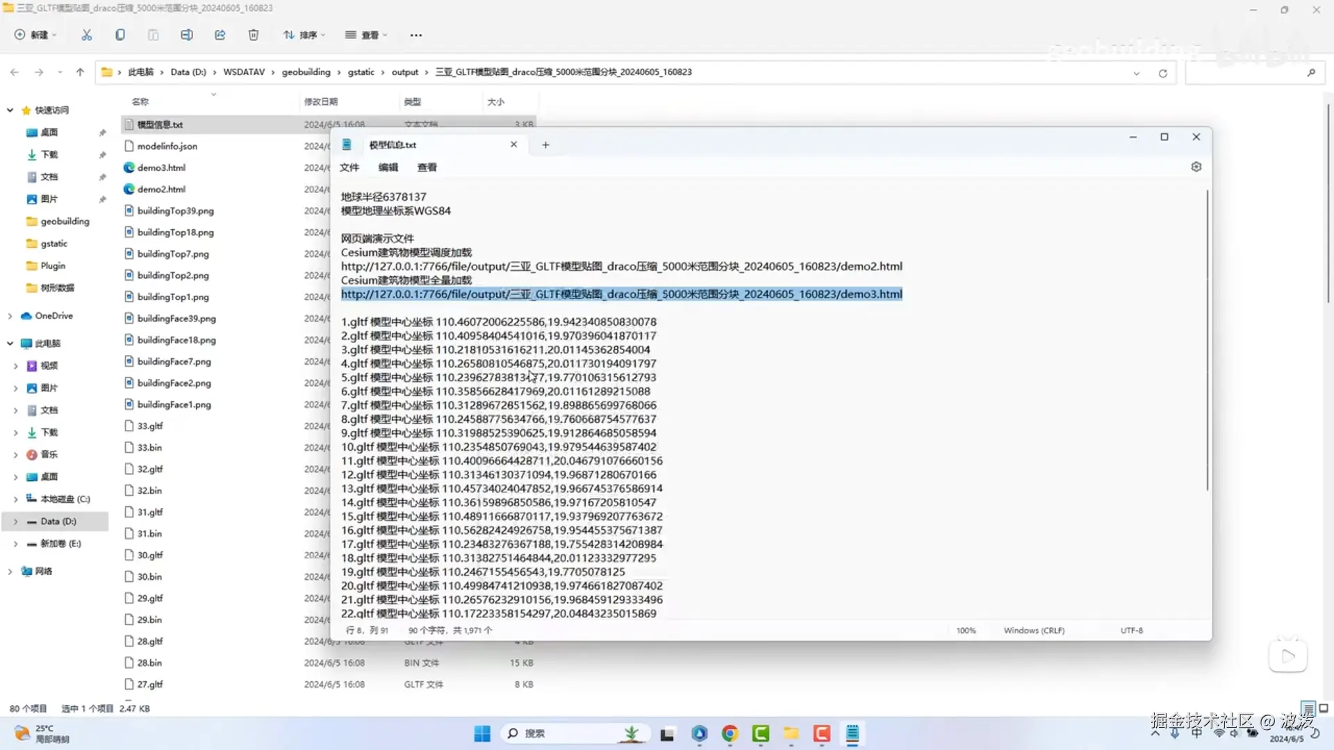
Task: Open Notepad settings gear icon
Action: click(x=1196, y=167)
